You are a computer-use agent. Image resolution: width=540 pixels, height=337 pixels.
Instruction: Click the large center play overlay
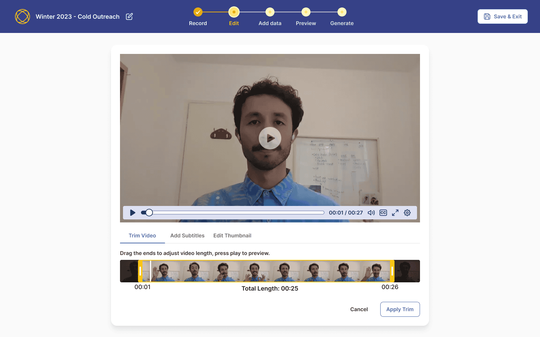[270, 138]
